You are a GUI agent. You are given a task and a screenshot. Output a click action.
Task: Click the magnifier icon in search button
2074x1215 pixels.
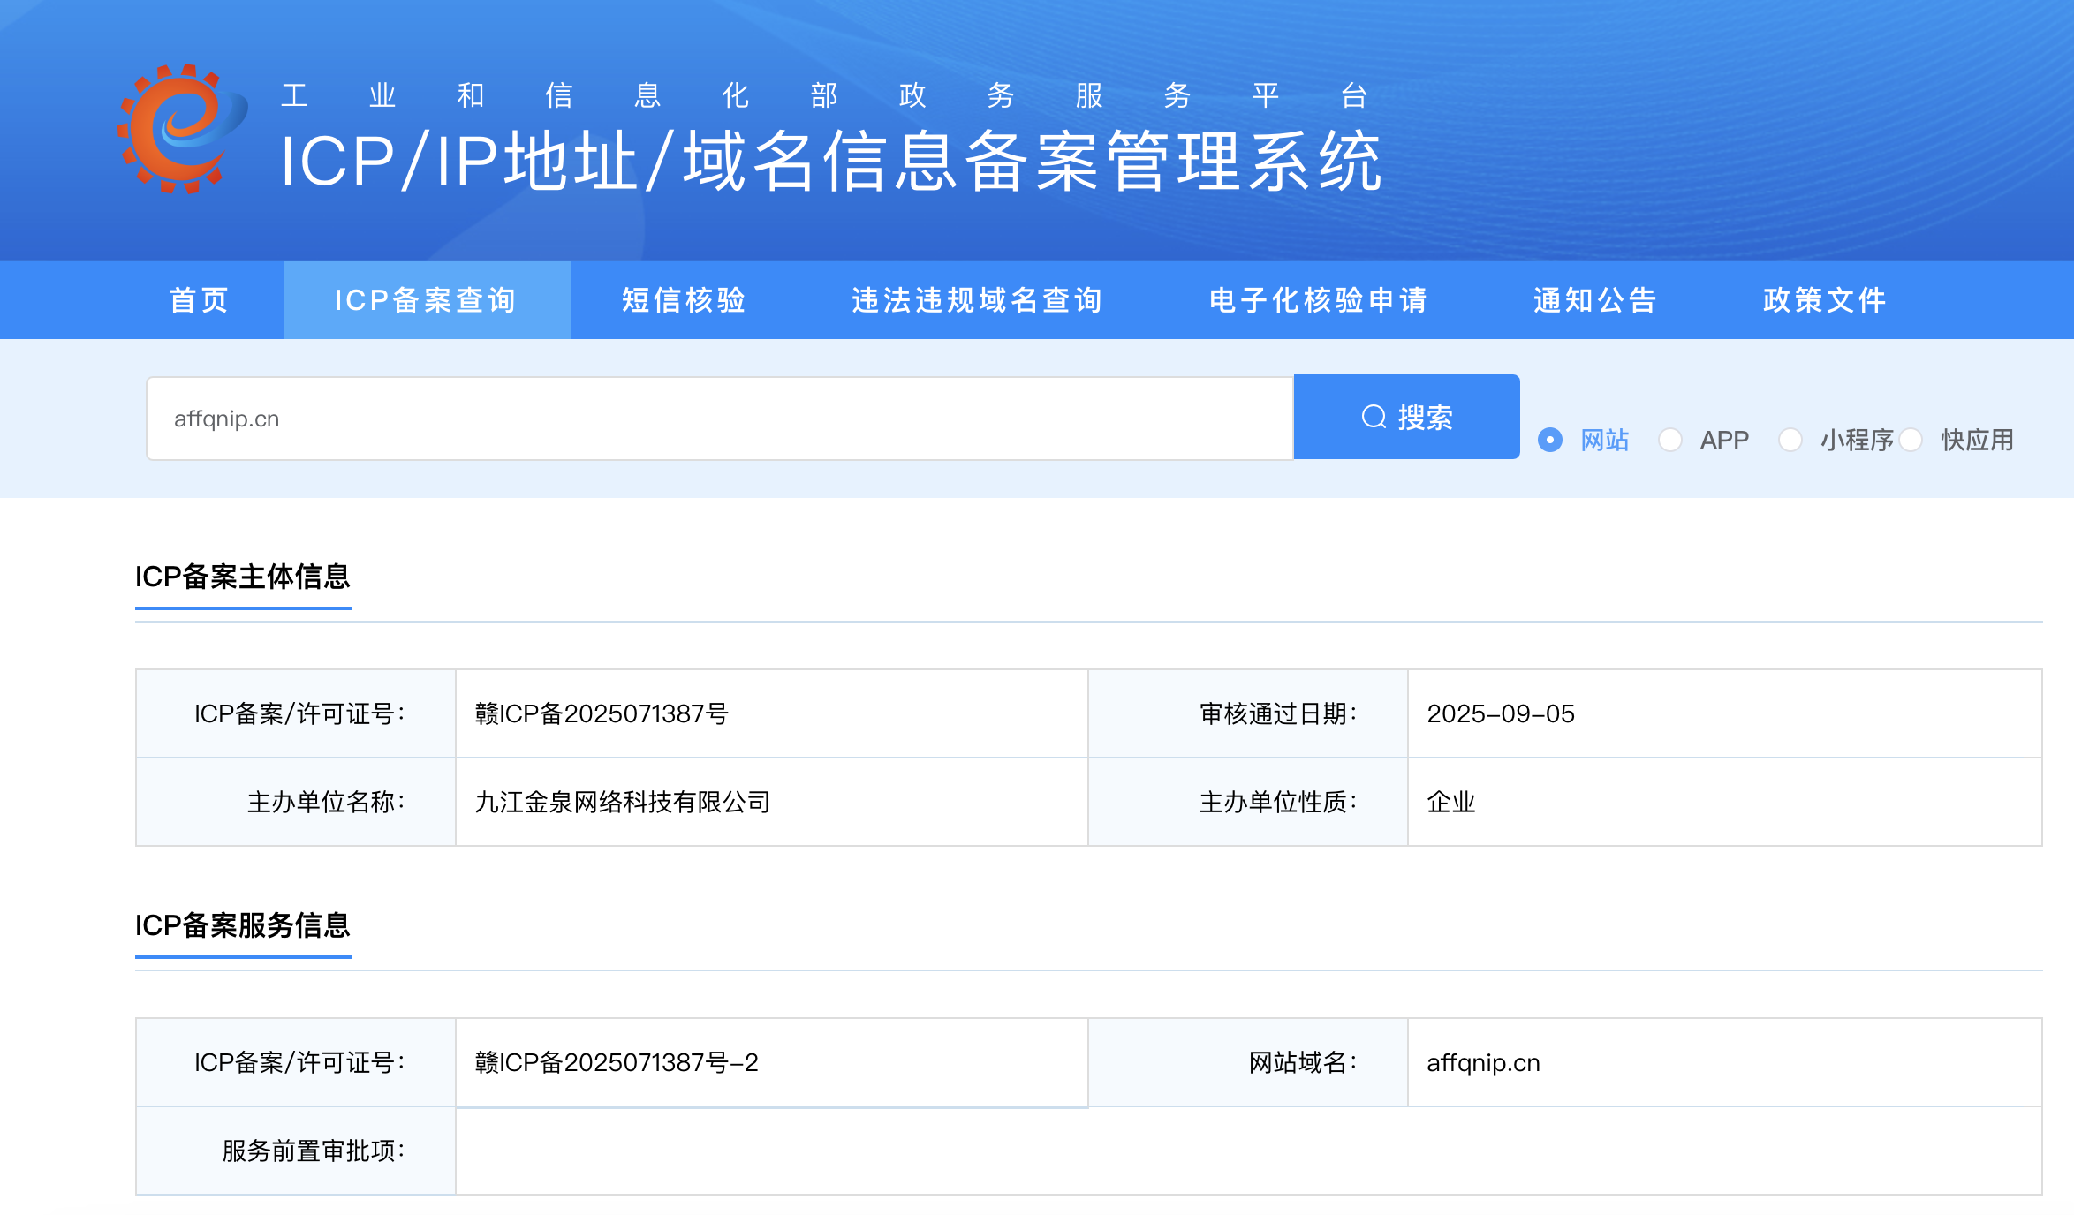1374,417
